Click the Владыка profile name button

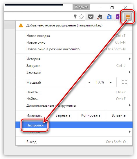pyautogui.click(x=81, y=7)
